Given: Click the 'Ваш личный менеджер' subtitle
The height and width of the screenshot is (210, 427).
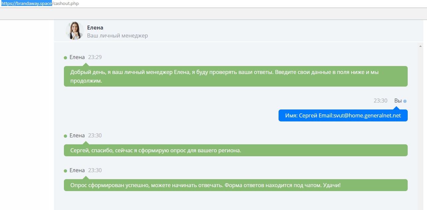Looking at the screenshot, I should point(117,35).
